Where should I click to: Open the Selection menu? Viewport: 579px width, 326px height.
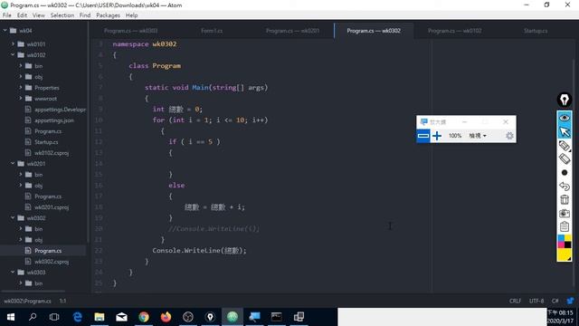coord(62,15)
